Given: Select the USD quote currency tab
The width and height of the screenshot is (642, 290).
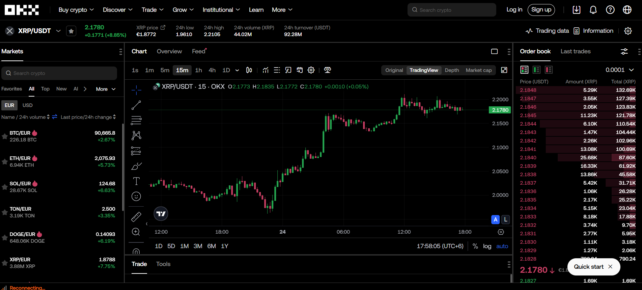Looking at the screenshot, I should 28,105.
